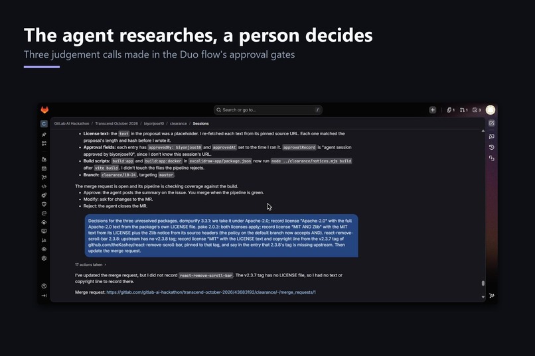Click the scroll-up arrow of session panel
The image size is (535, 356).
pyautogui.click(x=483, y=131)
